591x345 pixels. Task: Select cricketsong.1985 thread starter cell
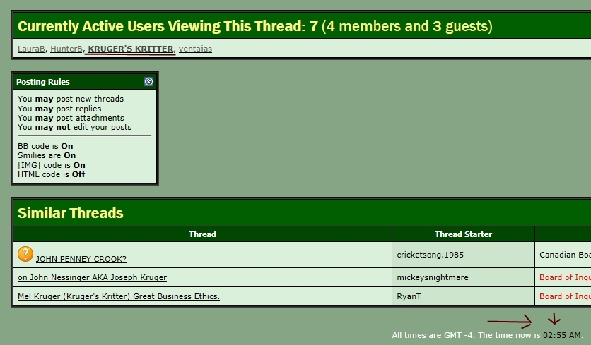point(464,255)
